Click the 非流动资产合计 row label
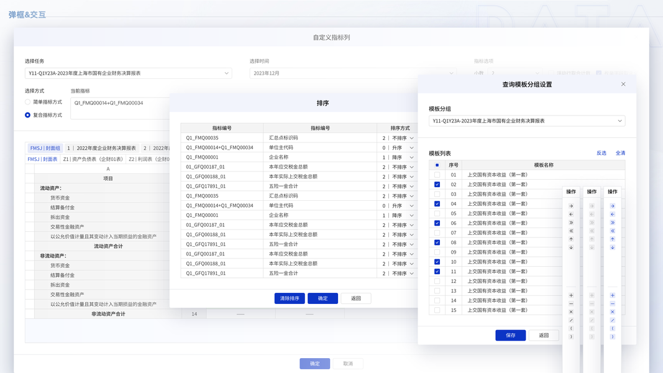663x373 pixels. [x=108, y=314]
